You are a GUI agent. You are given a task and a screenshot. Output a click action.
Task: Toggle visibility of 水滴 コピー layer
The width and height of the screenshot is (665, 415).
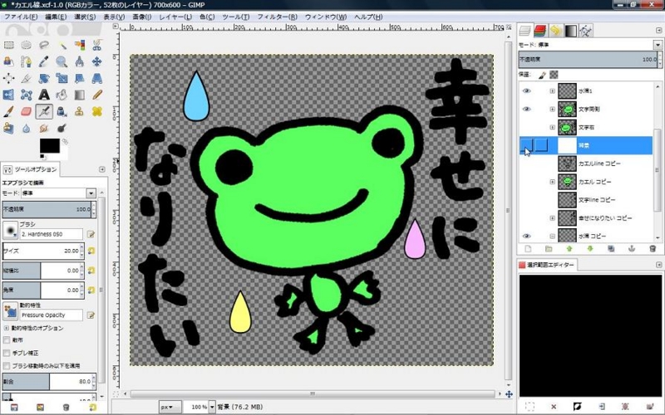click(526, 237)
